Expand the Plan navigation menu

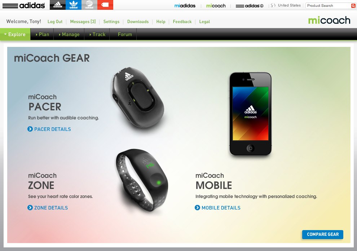pyautogui.click(x=42, y=34)
